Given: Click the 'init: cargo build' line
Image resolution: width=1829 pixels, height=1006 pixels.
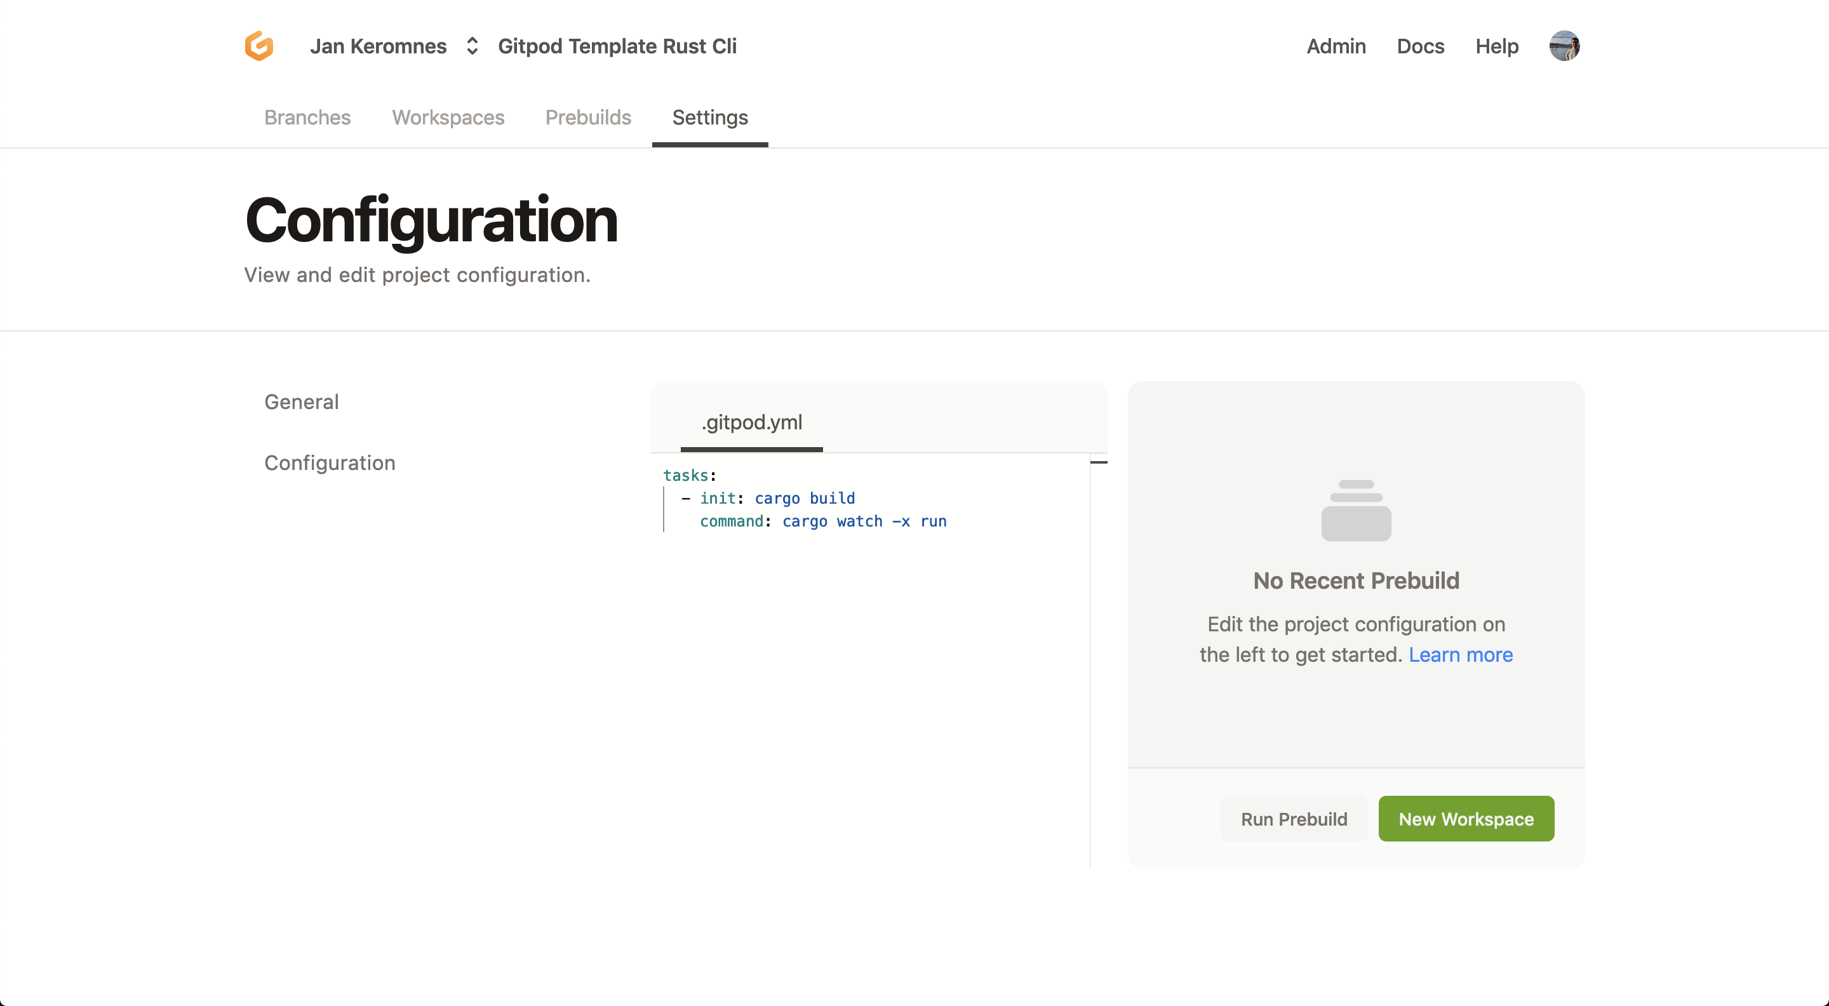Looking at the screenshot, I should 768,499.
